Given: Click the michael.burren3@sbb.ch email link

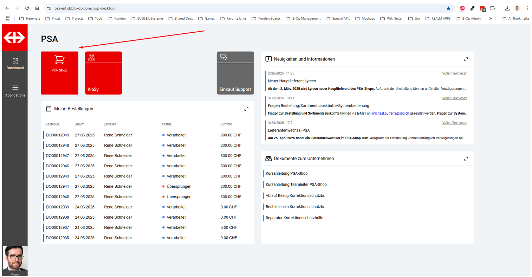Looking at the screenshot, I should [390, 114].
